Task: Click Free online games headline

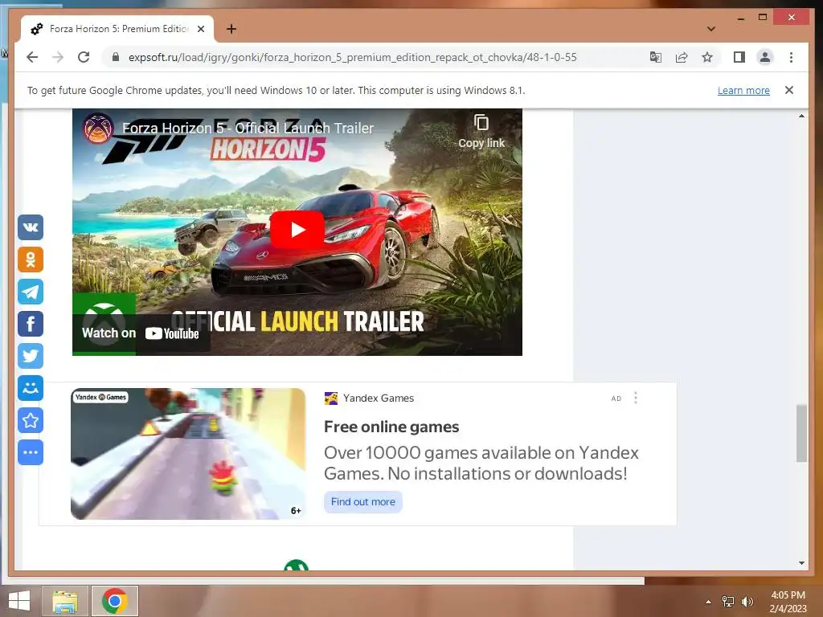Action: pos(391,427)
